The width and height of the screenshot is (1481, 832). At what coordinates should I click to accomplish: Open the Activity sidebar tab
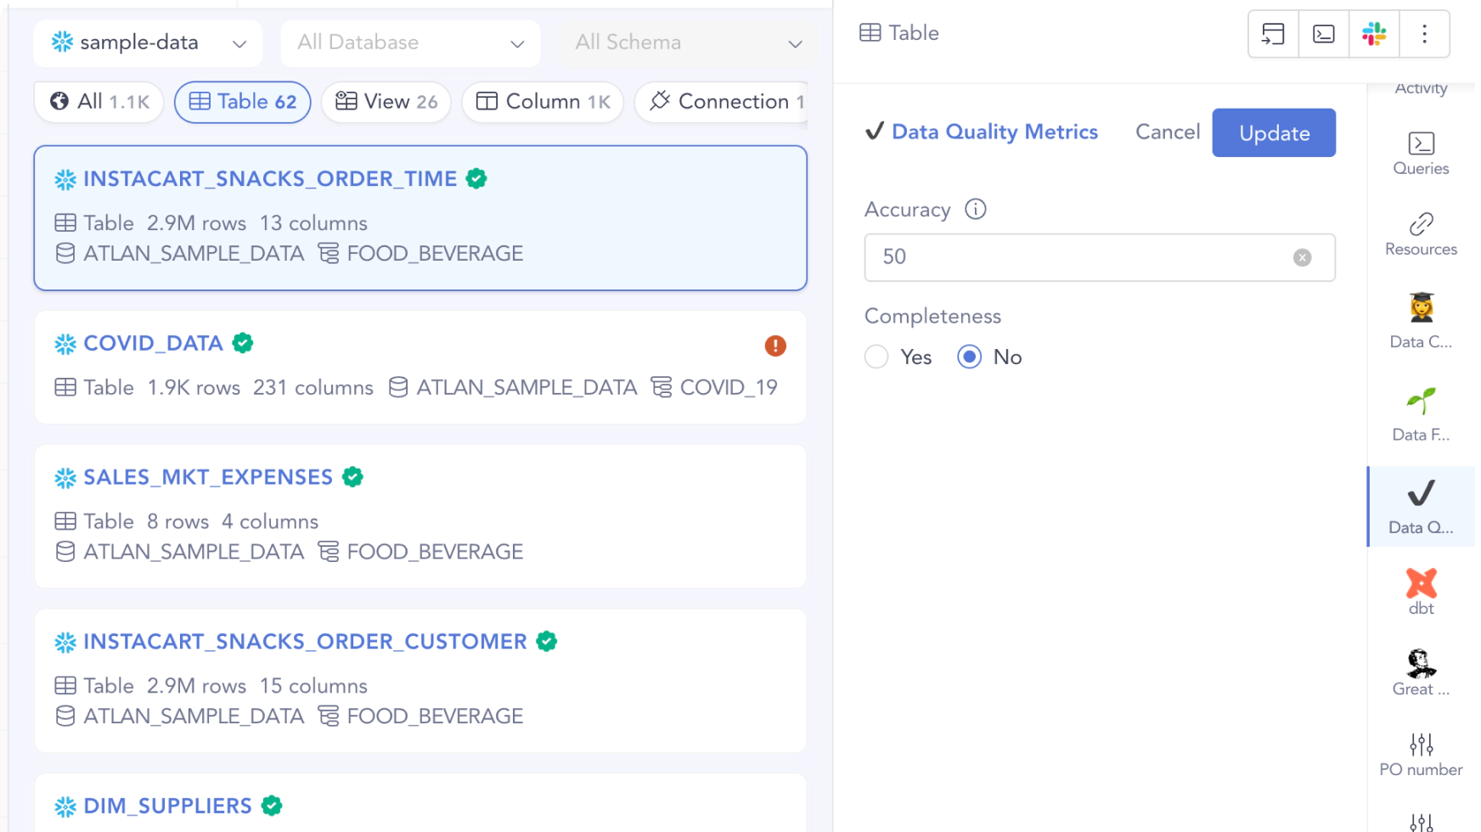pos(1421,88)
